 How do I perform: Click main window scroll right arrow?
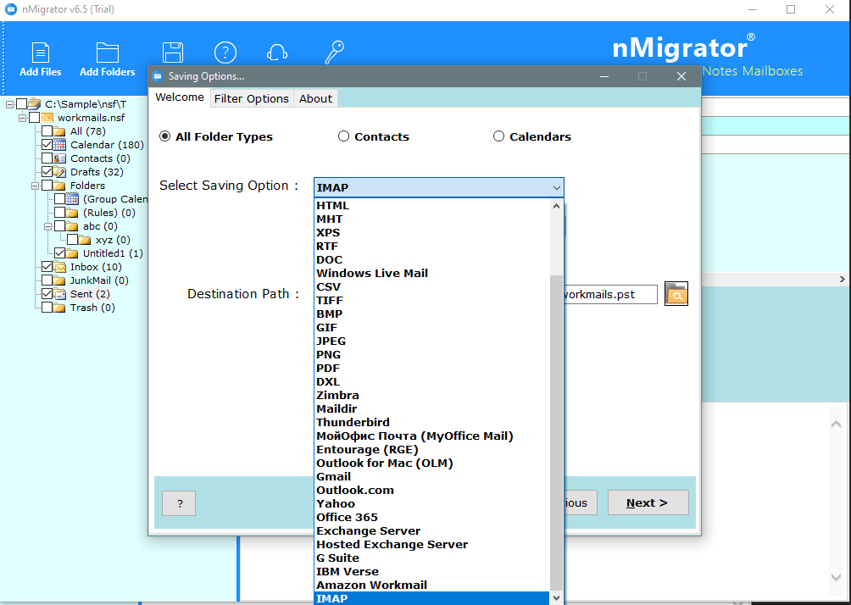click(x=843, y=279)
